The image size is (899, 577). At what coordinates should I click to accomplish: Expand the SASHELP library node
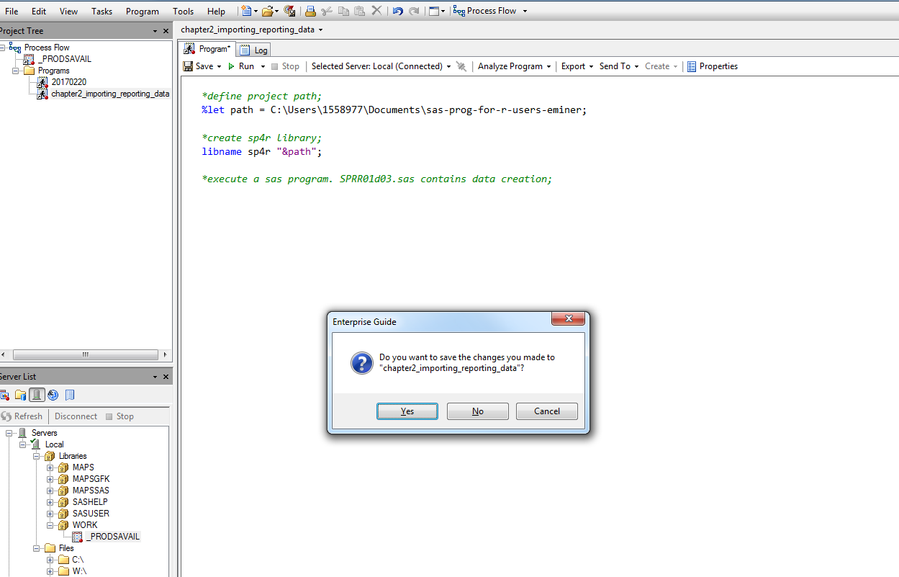click(x=49, y=501)
